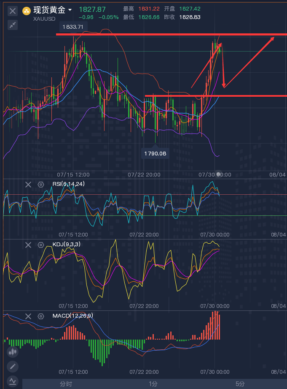Select the pencil drawing tool

[13, 367]
